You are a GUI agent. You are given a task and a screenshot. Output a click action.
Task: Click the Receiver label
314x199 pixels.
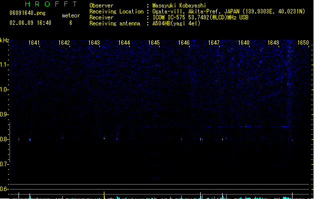pos(101,17)
